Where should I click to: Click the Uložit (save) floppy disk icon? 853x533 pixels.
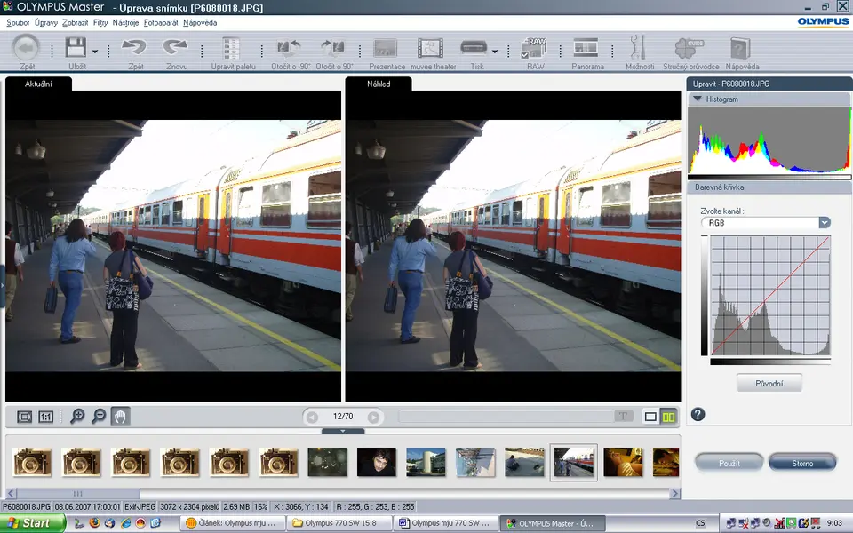[76, 48]
